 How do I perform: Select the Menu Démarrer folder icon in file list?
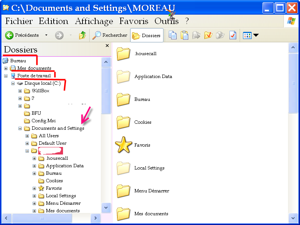point(123,191)
